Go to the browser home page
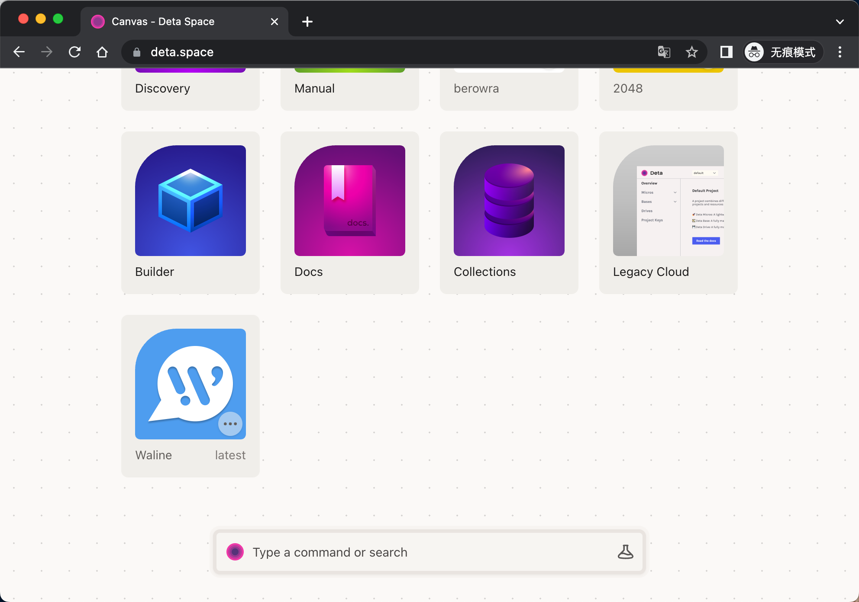The width and height of the screenshot is (859, 602). 102,52
